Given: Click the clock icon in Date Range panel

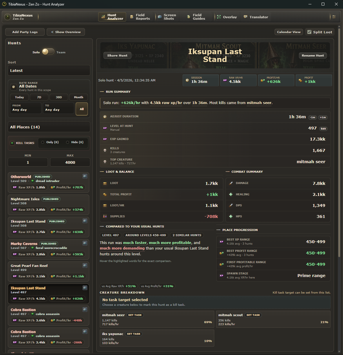Looking at the screenshot, I should click(13, 87).
